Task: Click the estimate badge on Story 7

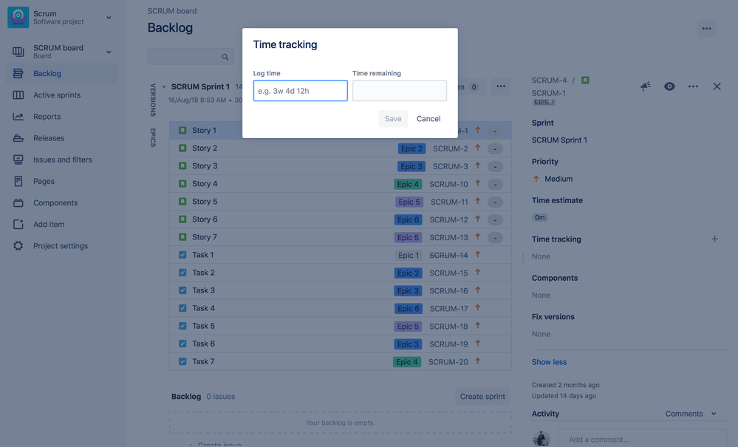Action: [x=495, y=238]
